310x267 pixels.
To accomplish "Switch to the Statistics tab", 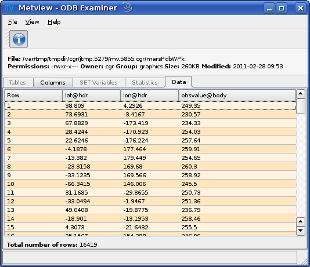I will point(145,82).
